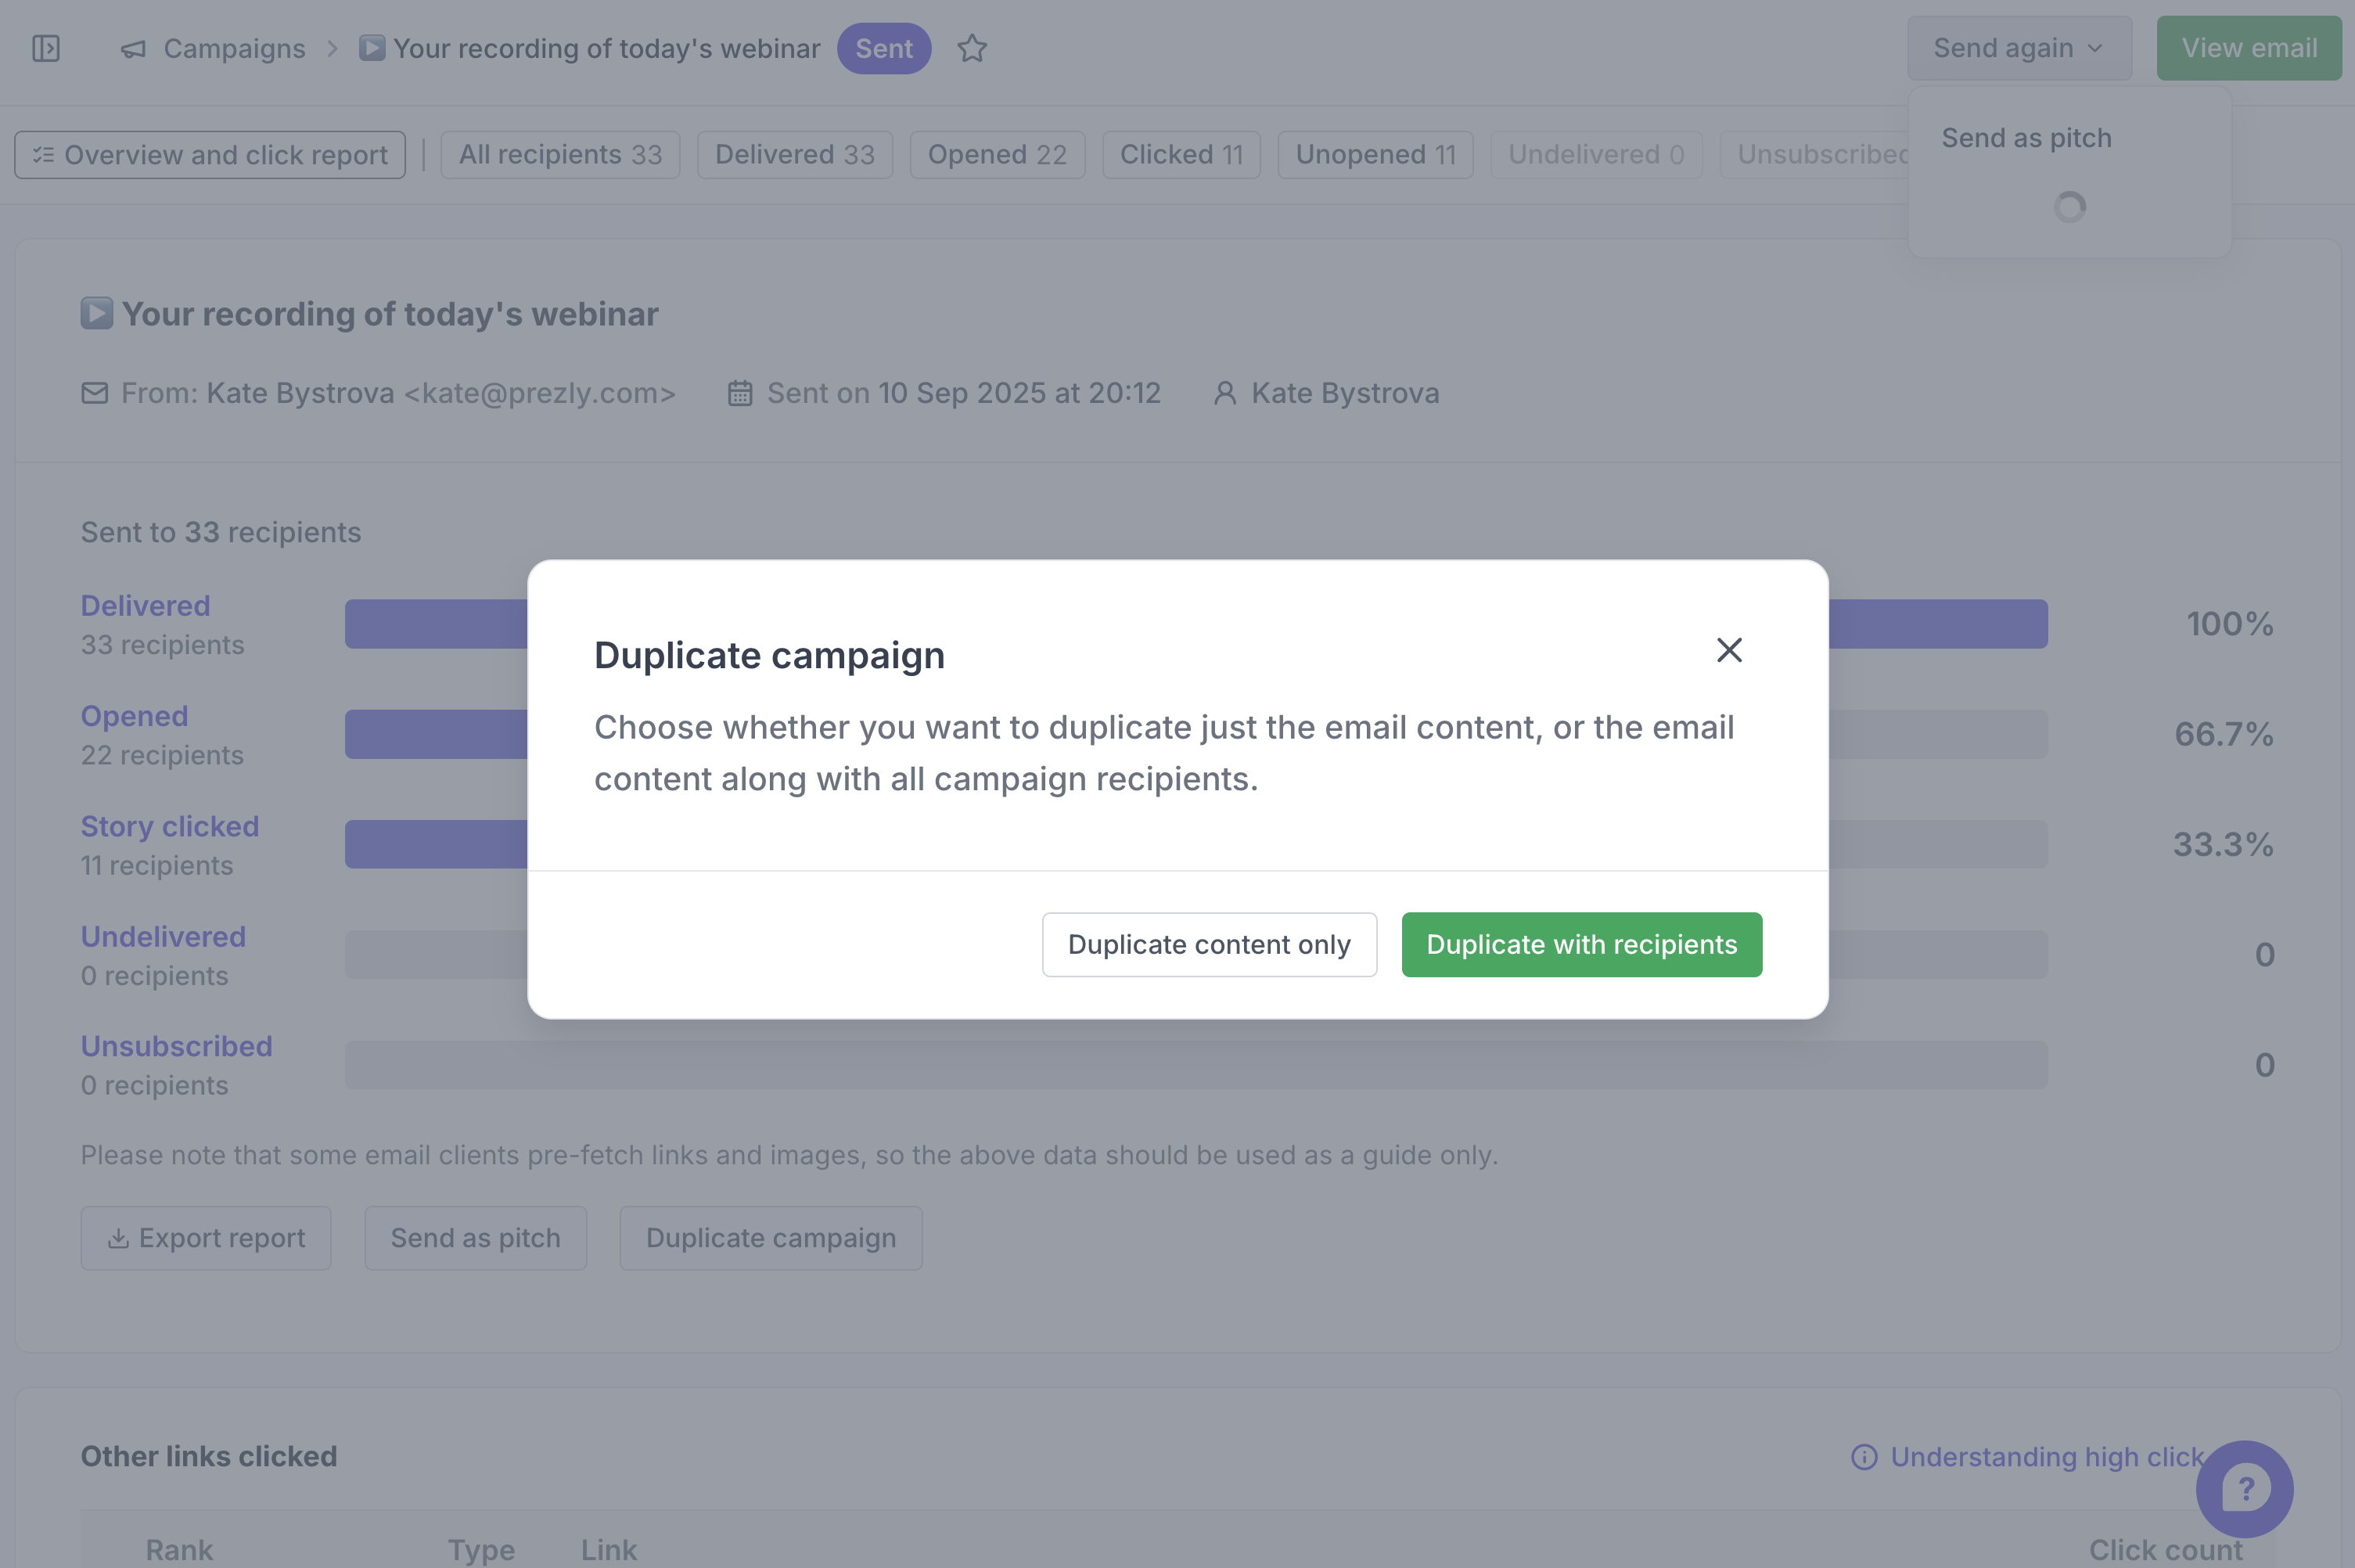Screen dimensions: 2355x1568
Task: Expand the Send again dropdown
Action: click(2018, 48)
